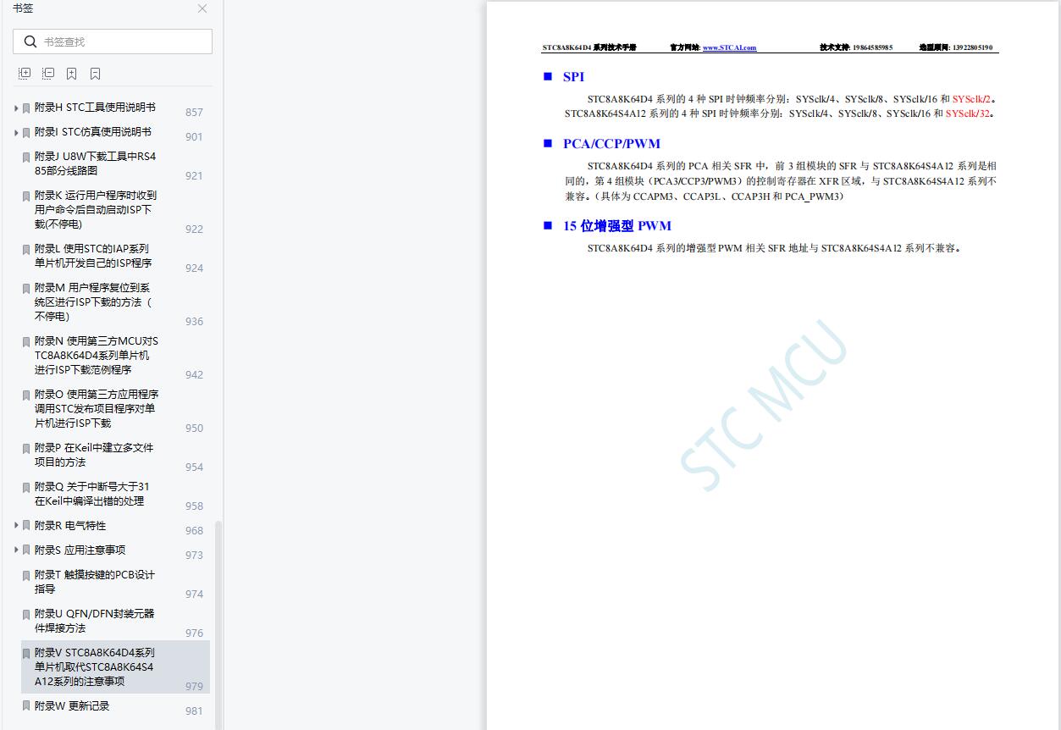
Task: Click the rightmost bookmark toolbar icon
Action: tap(96, 74)
